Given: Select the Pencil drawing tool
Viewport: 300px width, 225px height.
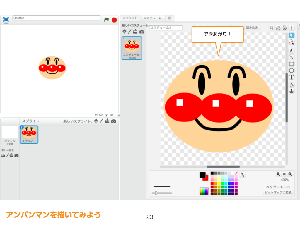Looking at the screenshot, I should pyautogui.click(x=292, y=50).
